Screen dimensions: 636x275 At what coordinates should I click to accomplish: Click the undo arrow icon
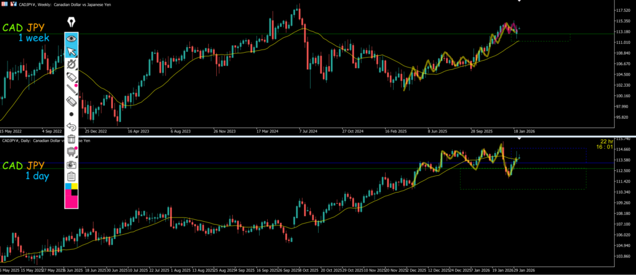tap(71, 127)
